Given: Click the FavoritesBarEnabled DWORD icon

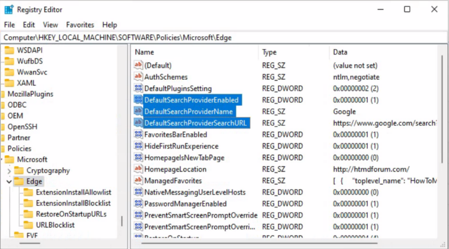Looking at the screenshot, I should pos(138,135).
